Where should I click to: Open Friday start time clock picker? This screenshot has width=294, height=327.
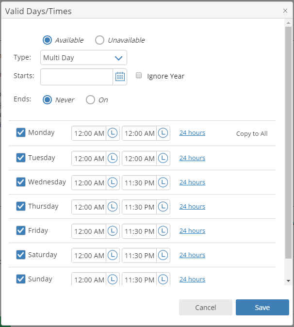pyautogui.click(x=113, y=231)
